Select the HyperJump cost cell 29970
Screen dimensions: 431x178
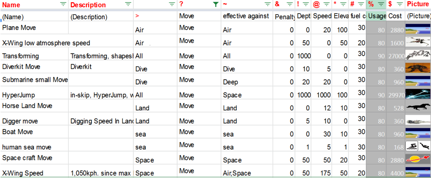(396, 95)
